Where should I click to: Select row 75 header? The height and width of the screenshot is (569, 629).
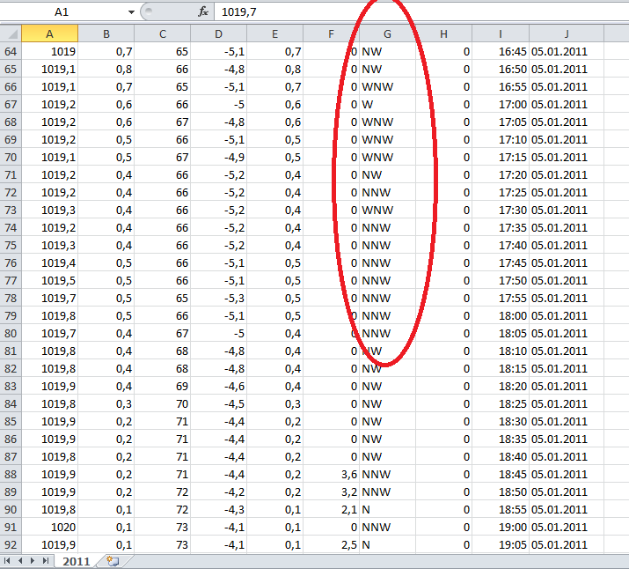click(11, 246)
